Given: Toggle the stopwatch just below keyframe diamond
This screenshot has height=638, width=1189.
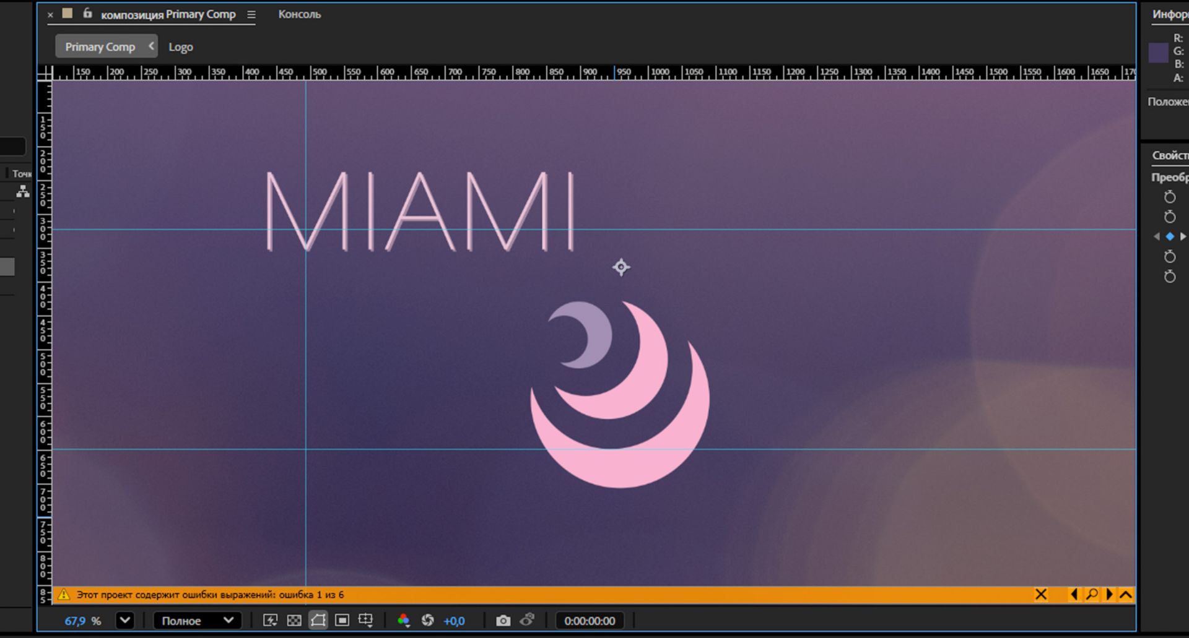Looking at the screenshot, I should tap(1169, 256).
